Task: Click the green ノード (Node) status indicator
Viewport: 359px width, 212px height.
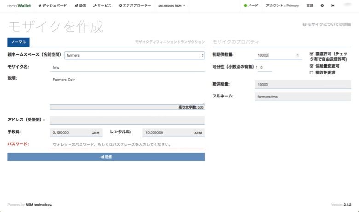Action: tap(251, 6)
